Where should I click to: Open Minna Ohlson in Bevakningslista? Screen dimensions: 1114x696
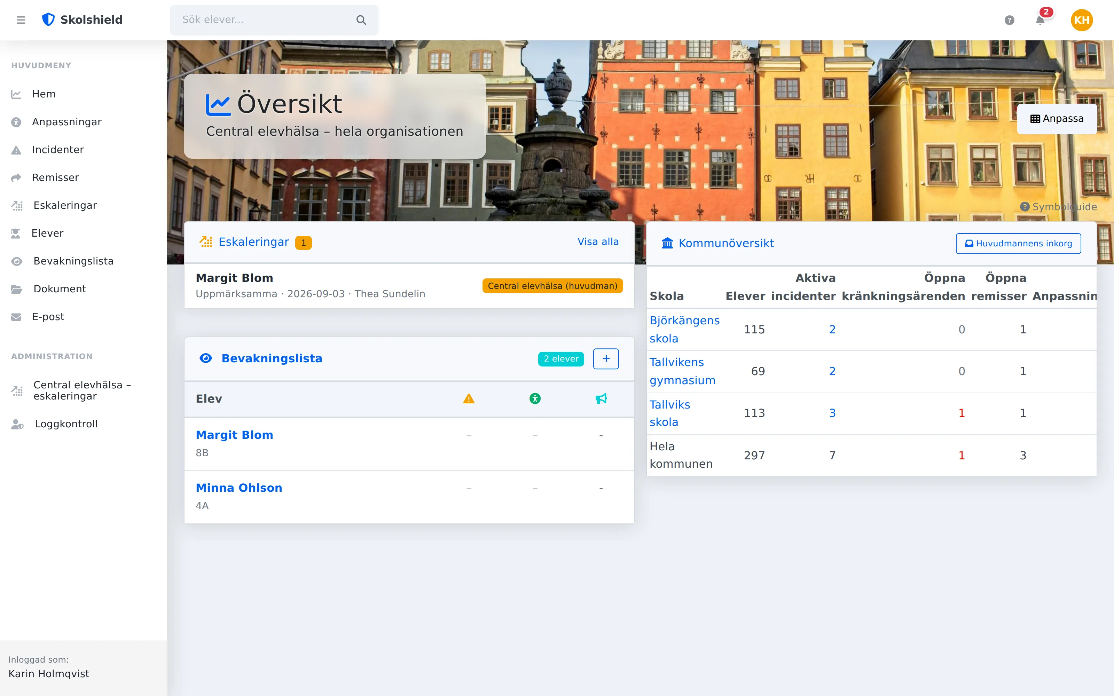(x=239, y=488)
